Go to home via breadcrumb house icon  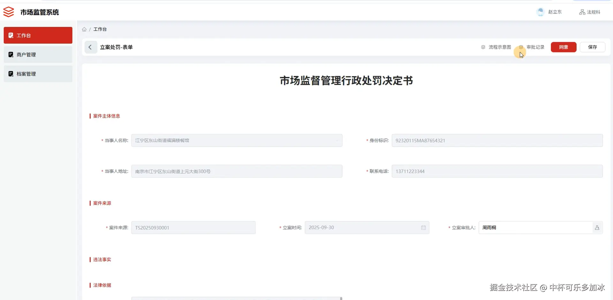[x=84, y=29]
